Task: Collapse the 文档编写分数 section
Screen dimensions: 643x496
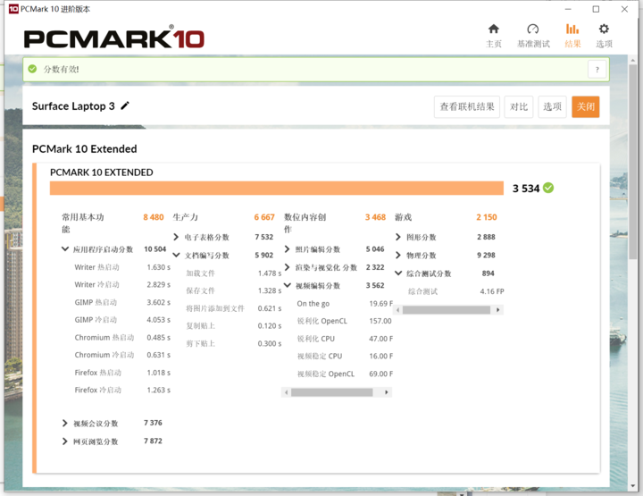Action: pyautogui.click(x=176, y=256)
